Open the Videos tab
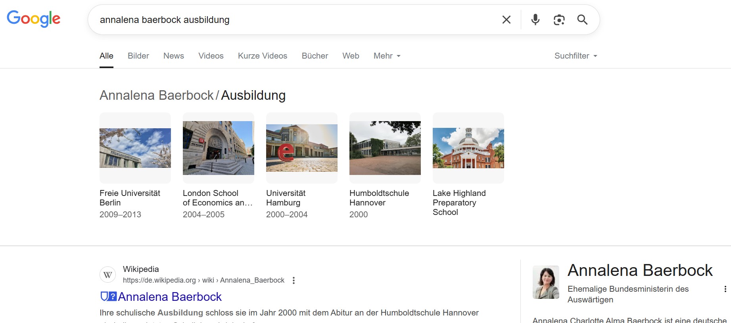The image size is (731, 323). (211, 56)
